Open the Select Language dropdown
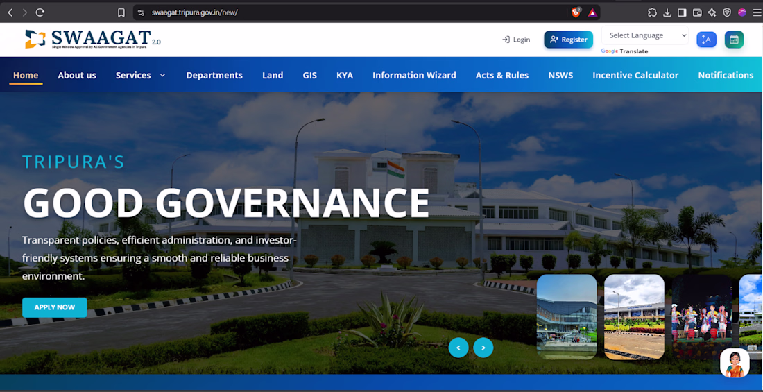 pos(645,35)
